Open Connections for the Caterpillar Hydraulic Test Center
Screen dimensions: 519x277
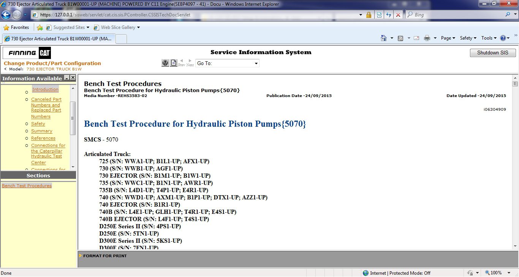pos(48,154)
